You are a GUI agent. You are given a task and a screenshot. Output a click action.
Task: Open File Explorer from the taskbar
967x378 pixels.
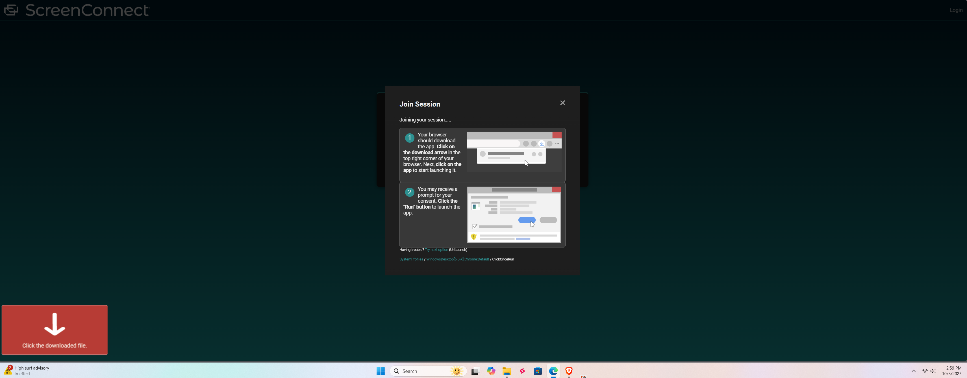point(507,371)
